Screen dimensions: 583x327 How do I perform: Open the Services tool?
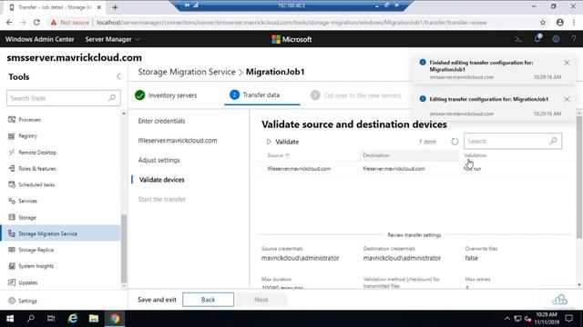(x=27, y=201)
